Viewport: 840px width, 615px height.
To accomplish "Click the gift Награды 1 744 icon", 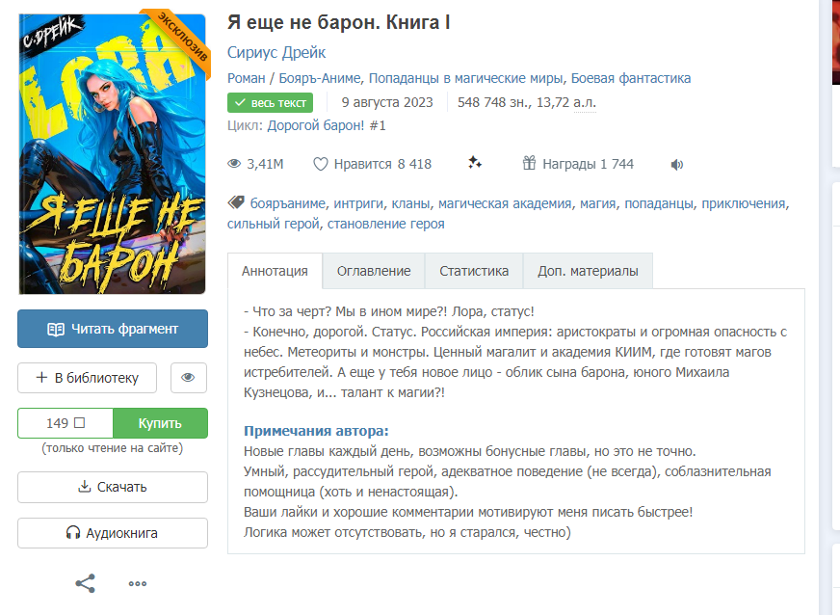I will [529, 163].
